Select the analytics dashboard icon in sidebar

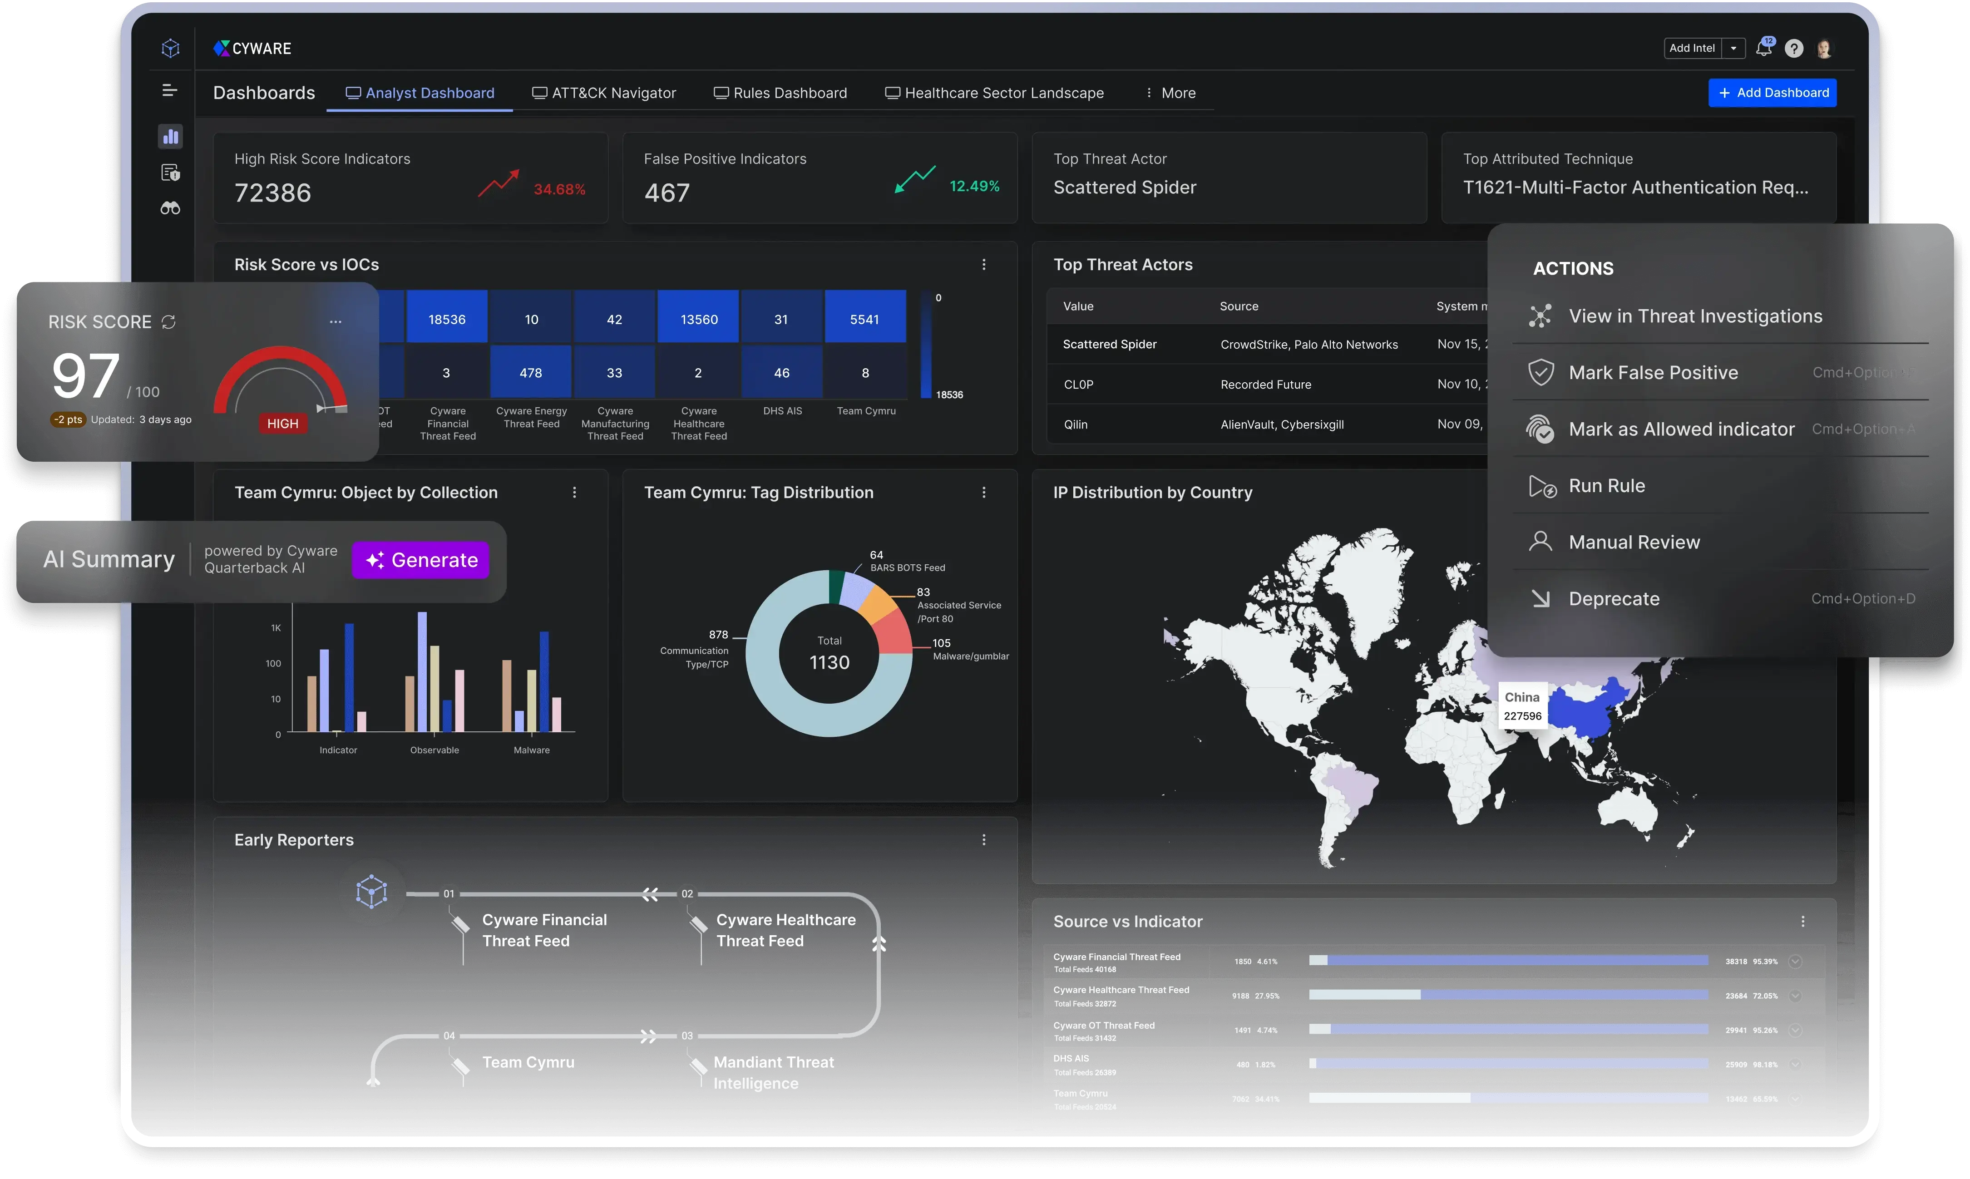coord(171,136)
